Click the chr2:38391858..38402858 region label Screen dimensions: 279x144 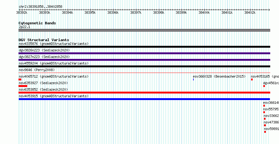pos(40,7)
